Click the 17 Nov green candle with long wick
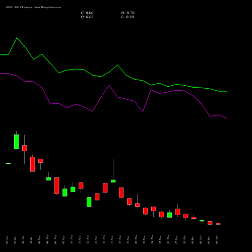The height and width of the screenshot is (252, 252). [113, 181]
